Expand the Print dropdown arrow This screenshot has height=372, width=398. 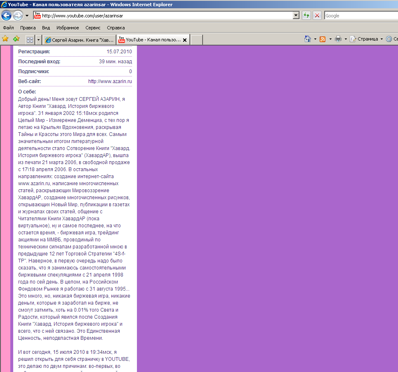[346, 39]
